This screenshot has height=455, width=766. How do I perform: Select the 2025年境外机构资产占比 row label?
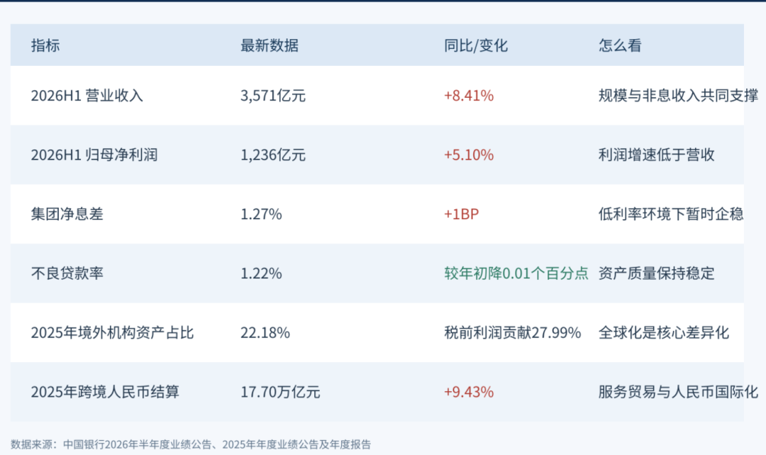tap(112, 332)
